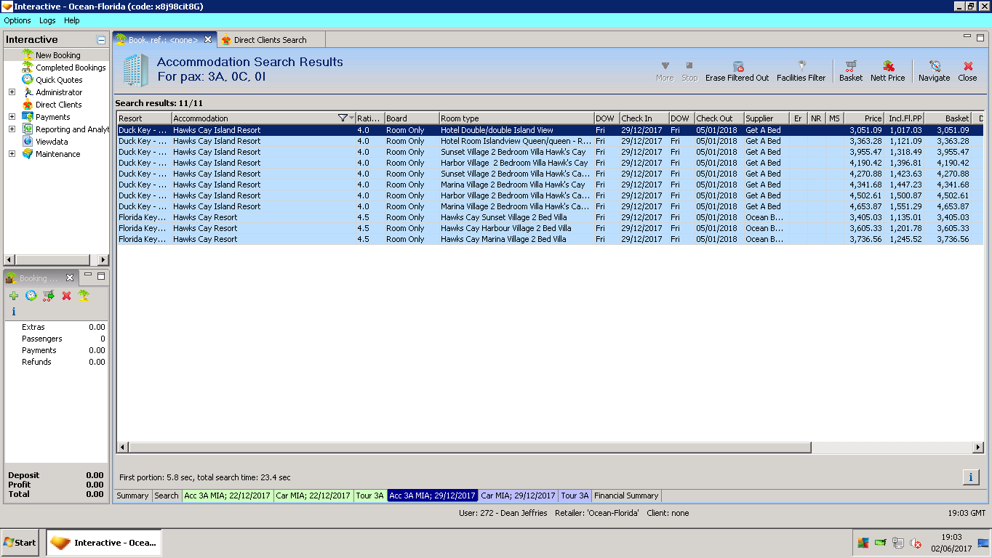
Task: Select the Hawks Cay Sunset Village 2 Bed Villa row
Action: (x=503, y=217)
